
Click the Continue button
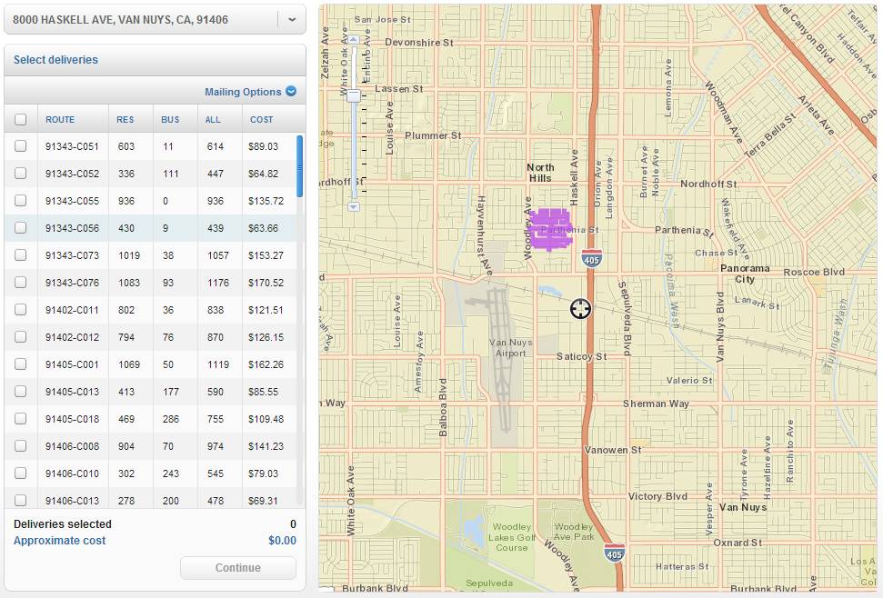pyautogui.click(x=237, y=567)
